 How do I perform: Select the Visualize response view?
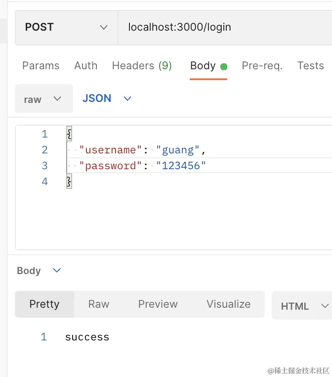[228, 304]
